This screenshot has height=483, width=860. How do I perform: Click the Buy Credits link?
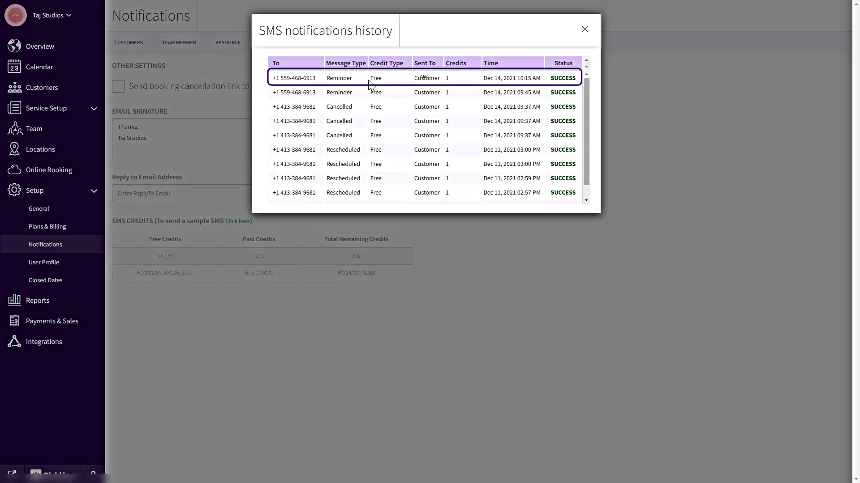click(x=258, y=272)
